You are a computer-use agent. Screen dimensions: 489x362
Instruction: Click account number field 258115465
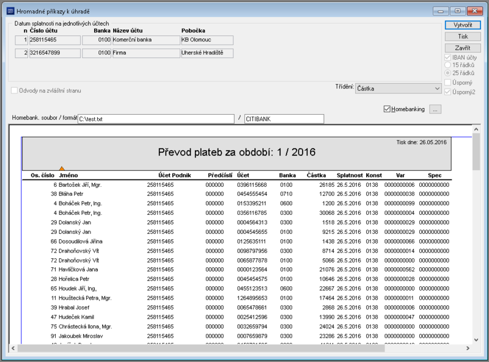54,40
